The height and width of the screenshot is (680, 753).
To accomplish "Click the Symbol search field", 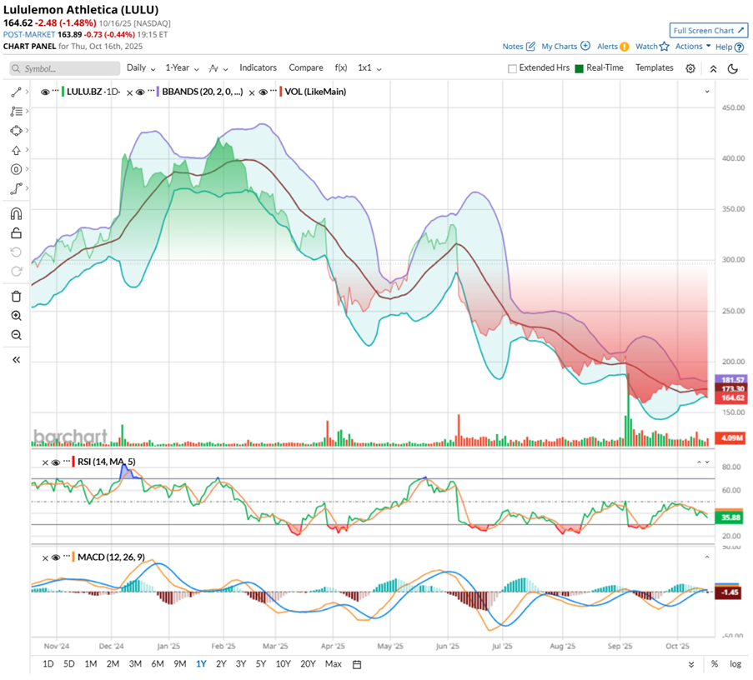I will 65,68.
